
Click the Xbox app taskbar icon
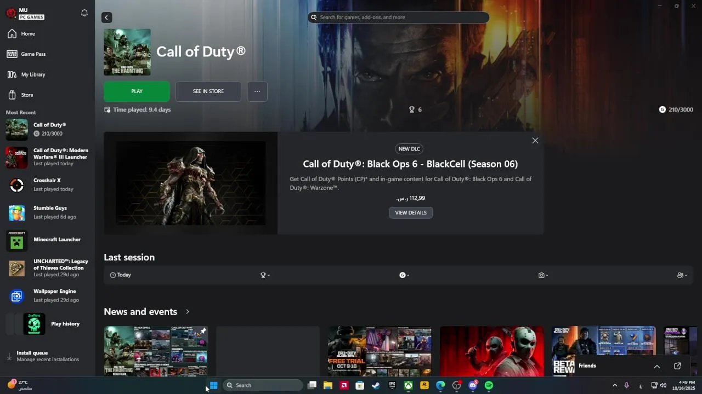tap(409, 385)
